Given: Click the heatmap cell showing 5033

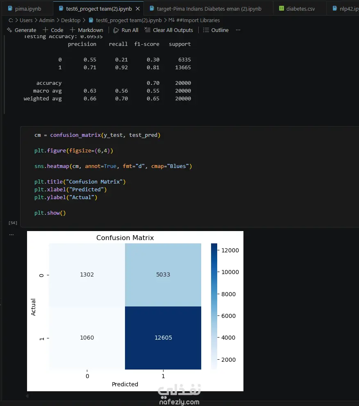Looking at the screenshot, I should point(163,275).
